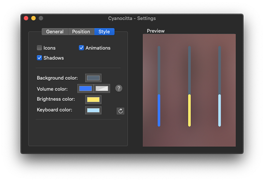264x181 pixels.
Task: Minimize the window with yellow button
Action: tap(33, 18)
